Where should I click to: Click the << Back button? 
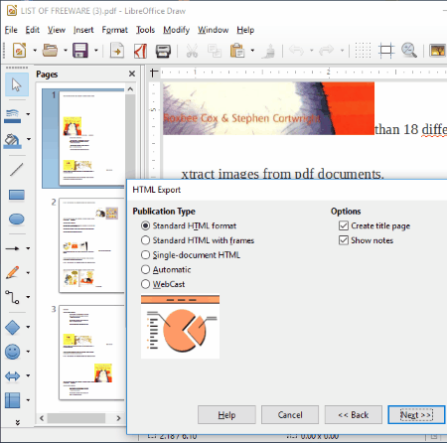(354, 415)
